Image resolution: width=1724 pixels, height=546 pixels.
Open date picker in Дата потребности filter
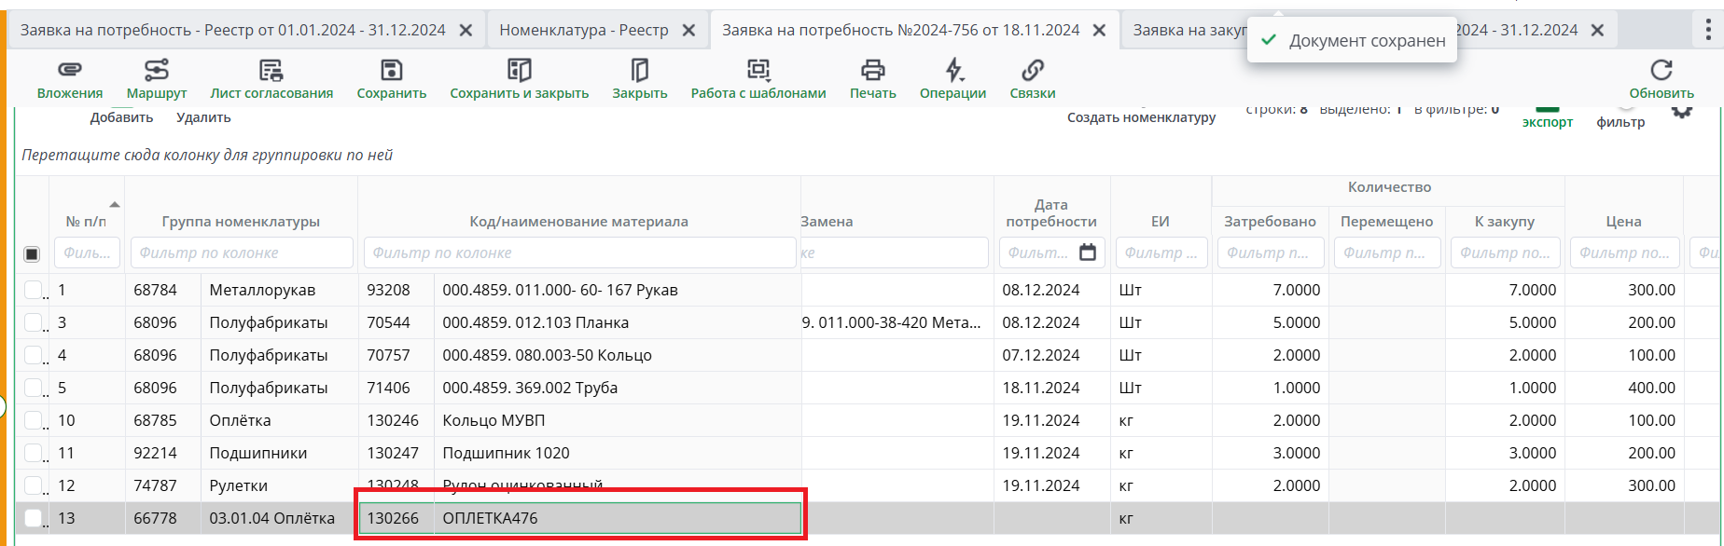click(1087, 253)
